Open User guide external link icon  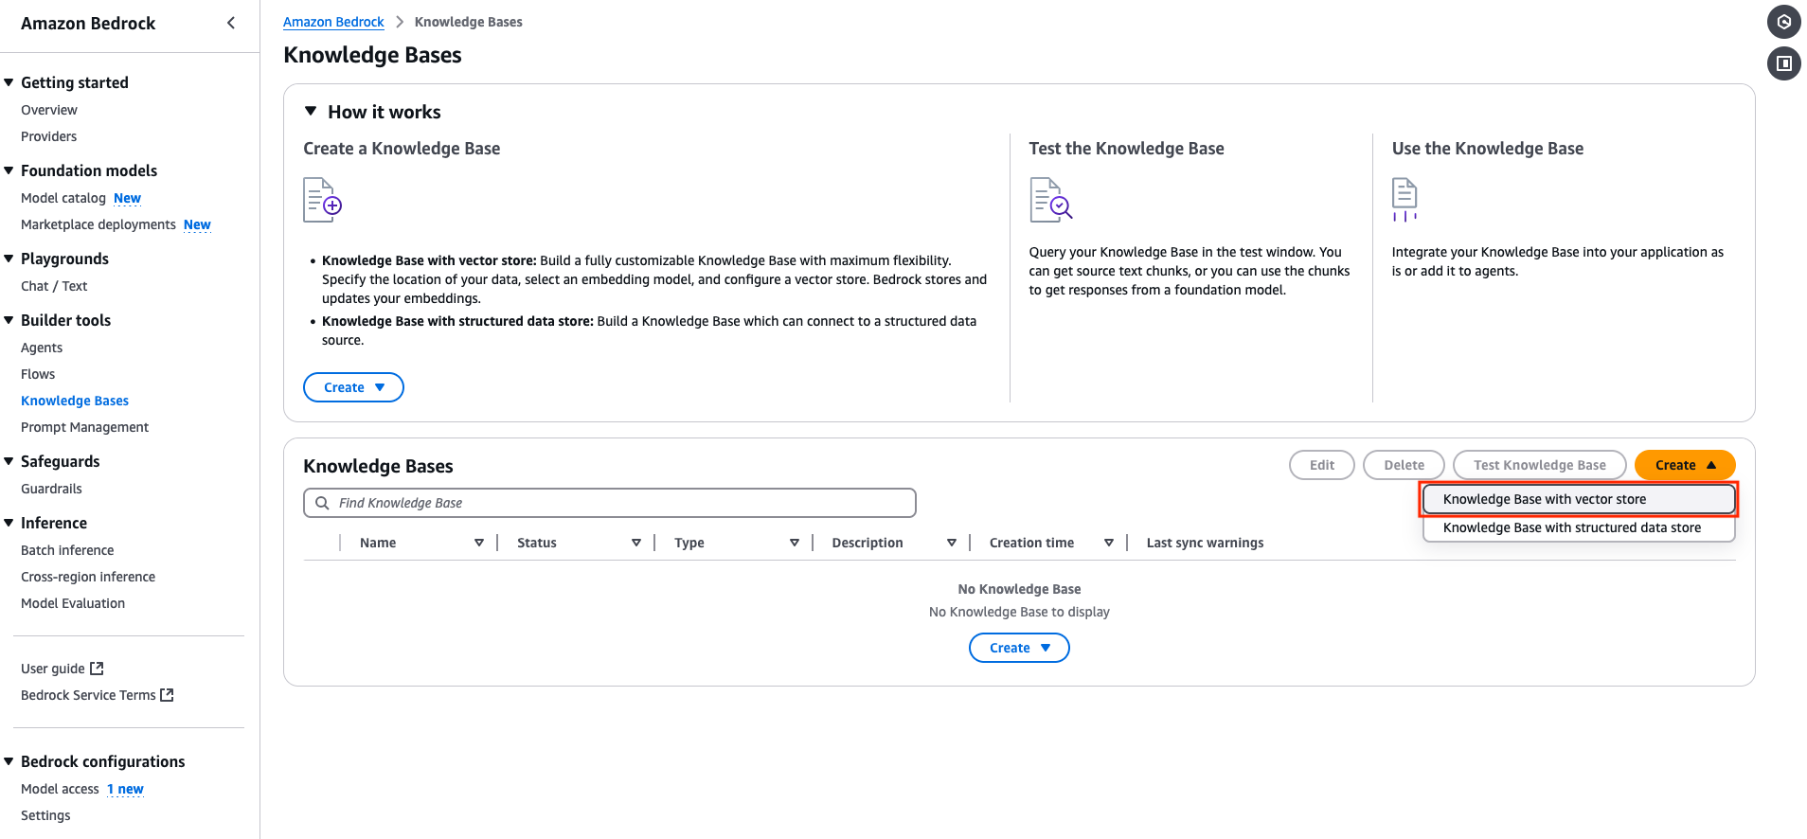click(x=97, y=669)
